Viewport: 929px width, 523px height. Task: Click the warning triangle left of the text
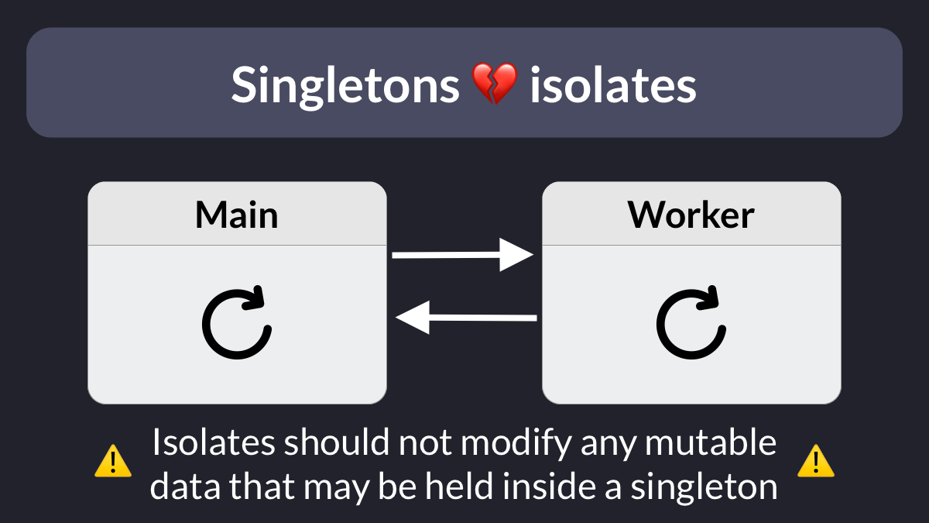113,461
